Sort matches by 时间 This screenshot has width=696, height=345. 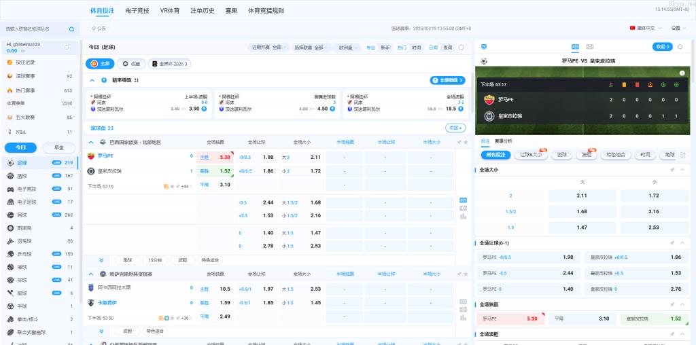417,48
